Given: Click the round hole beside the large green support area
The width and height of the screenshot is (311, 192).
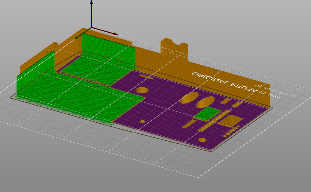Looking at the screenshot, I should coord(142,90).
